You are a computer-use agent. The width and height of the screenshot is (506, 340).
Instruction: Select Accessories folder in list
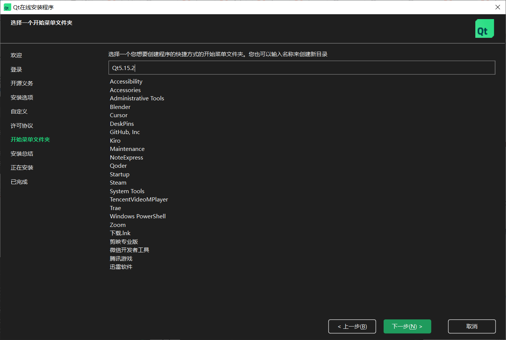tap(125, 90)
